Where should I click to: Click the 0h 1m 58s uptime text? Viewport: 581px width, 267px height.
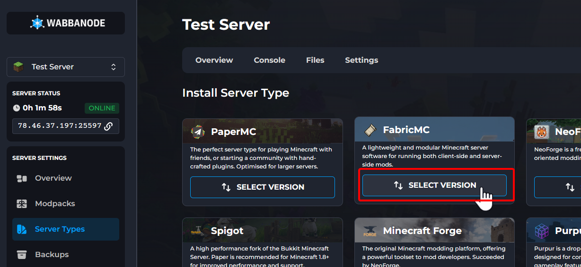[42, 108]
